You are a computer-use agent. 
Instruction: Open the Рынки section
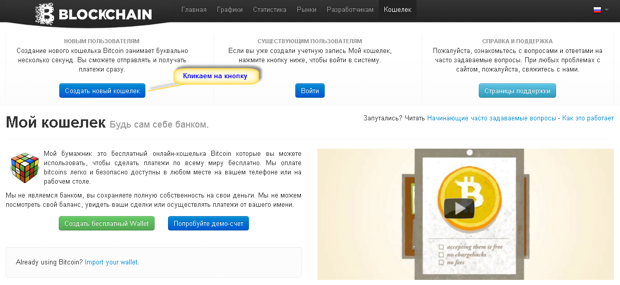click(x=307, y=10)
